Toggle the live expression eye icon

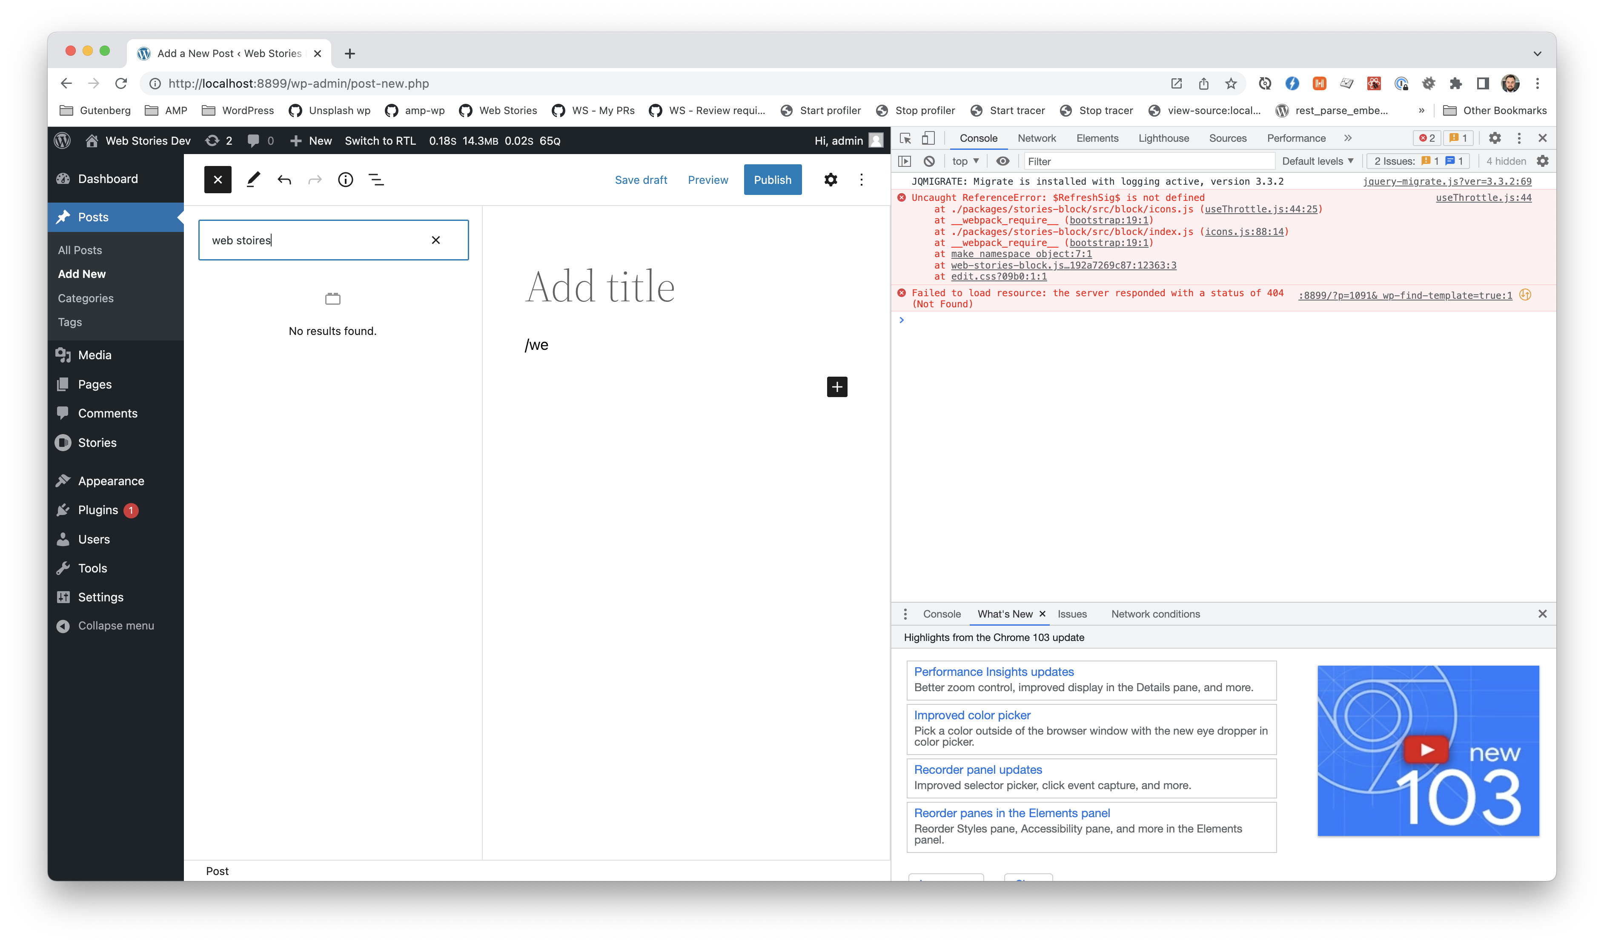[1003, 161]
